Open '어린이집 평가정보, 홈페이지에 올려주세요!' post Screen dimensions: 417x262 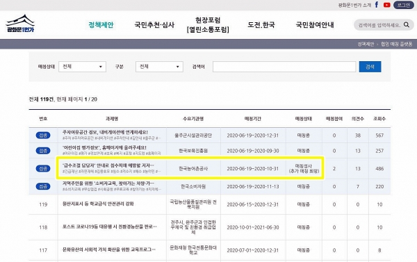(104, 147)
